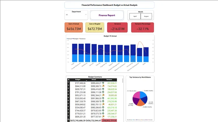This screenshot has height=122, width=218.
Task: Click orange diagonal arrow beside 46,931.31
Action: click(x=103, y=104)
